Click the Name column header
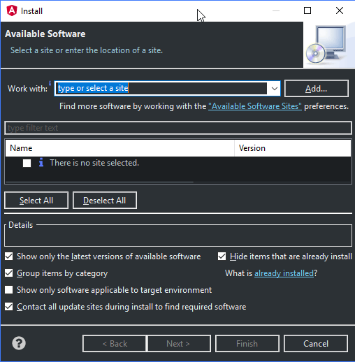The height and width of the screenshot is (362, 355). (x=119, y=148)
